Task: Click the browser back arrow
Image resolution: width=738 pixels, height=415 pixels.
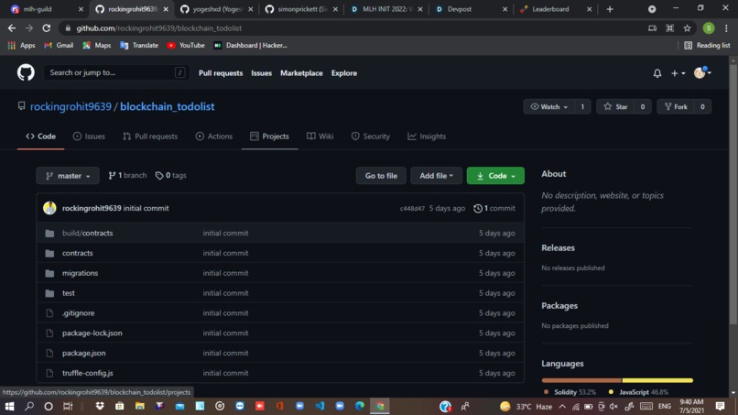Action: point(12,28)
